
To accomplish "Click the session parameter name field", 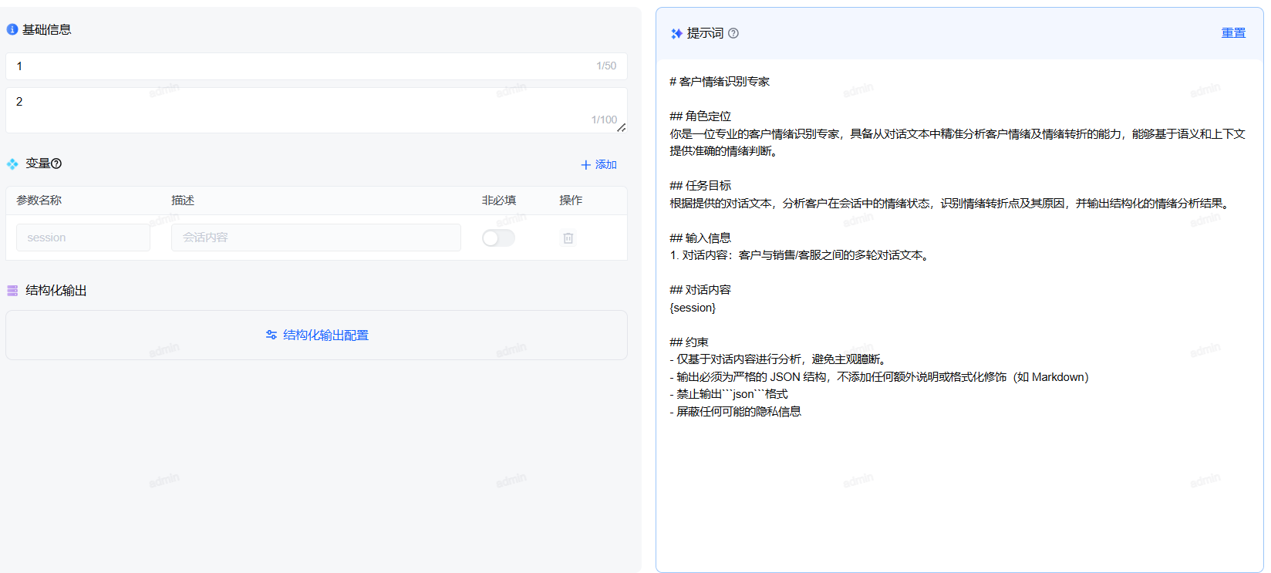I will point(83,238).
